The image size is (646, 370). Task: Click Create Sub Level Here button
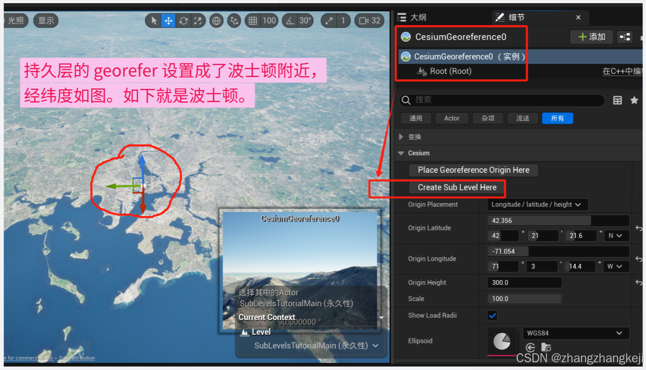(457, 187)
